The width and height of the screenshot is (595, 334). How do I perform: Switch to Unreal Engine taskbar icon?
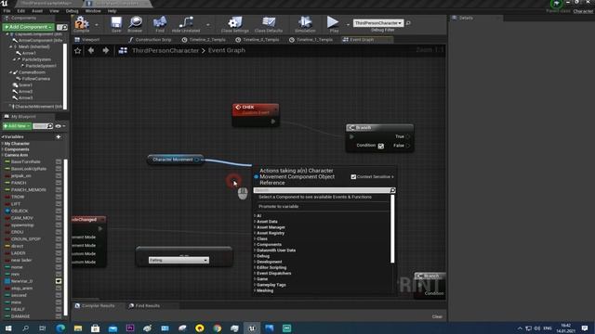pos(252,328)
